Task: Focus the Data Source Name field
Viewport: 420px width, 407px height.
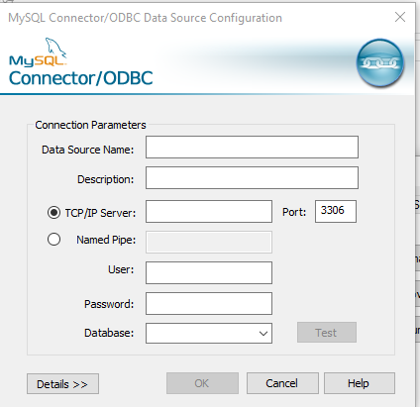Action: tap(252, 148)
